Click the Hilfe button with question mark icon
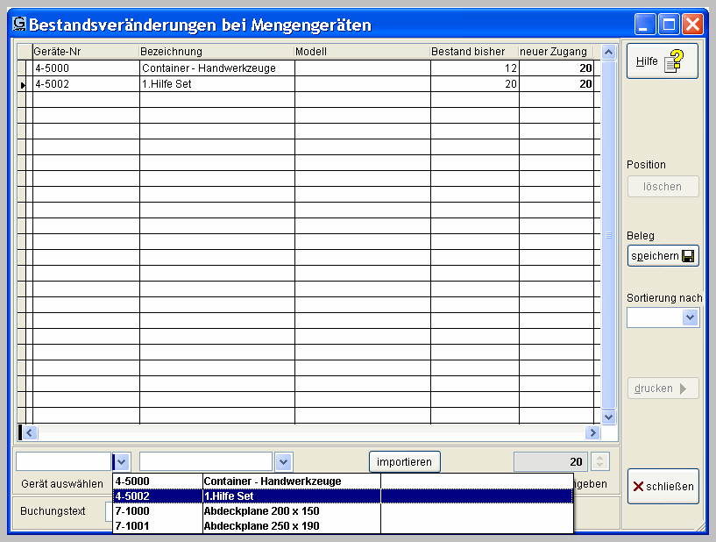The height and width of the screenshot is (542, 716). [662, 61]
